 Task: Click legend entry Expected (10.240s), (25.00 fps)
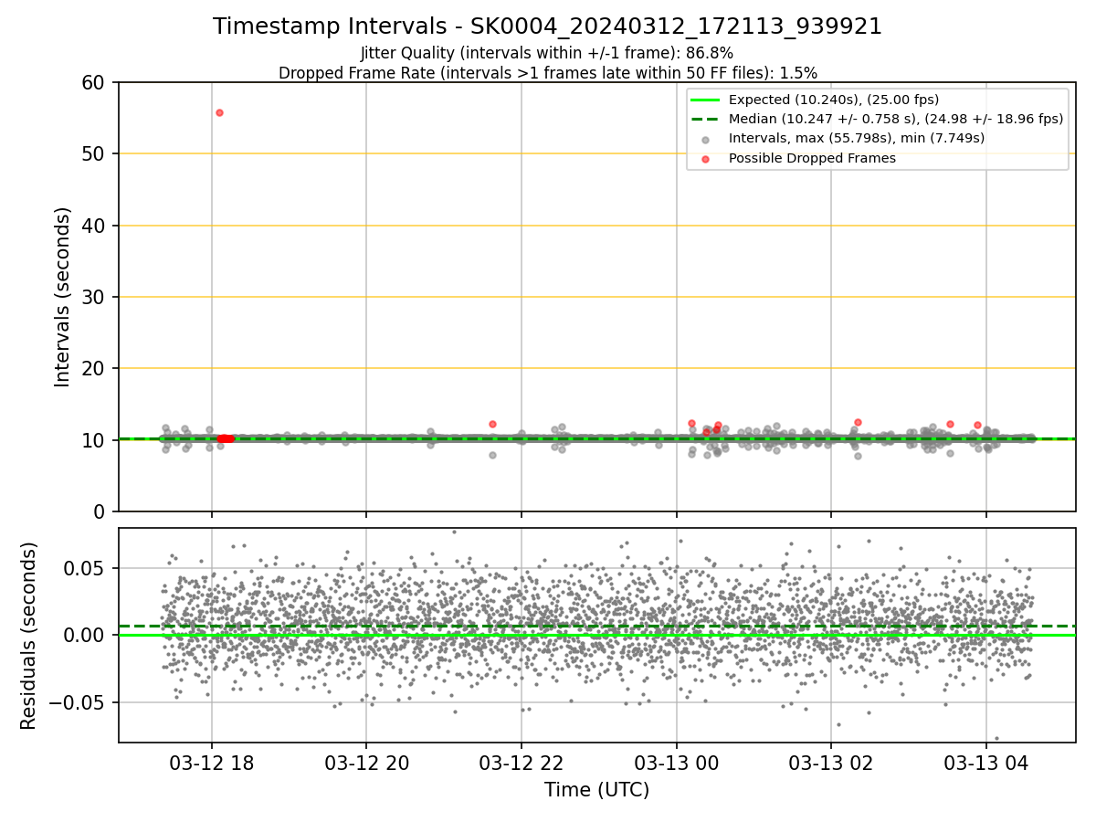(x=834, y=100)
